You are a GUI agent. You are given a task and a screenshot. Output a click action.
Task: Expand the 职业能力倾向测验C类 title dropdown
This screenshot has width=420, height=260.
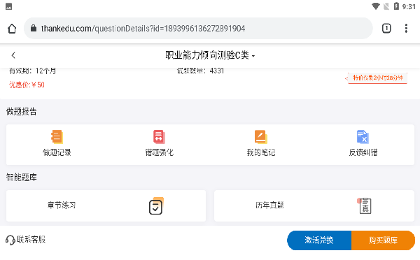(x=210, y=55)
